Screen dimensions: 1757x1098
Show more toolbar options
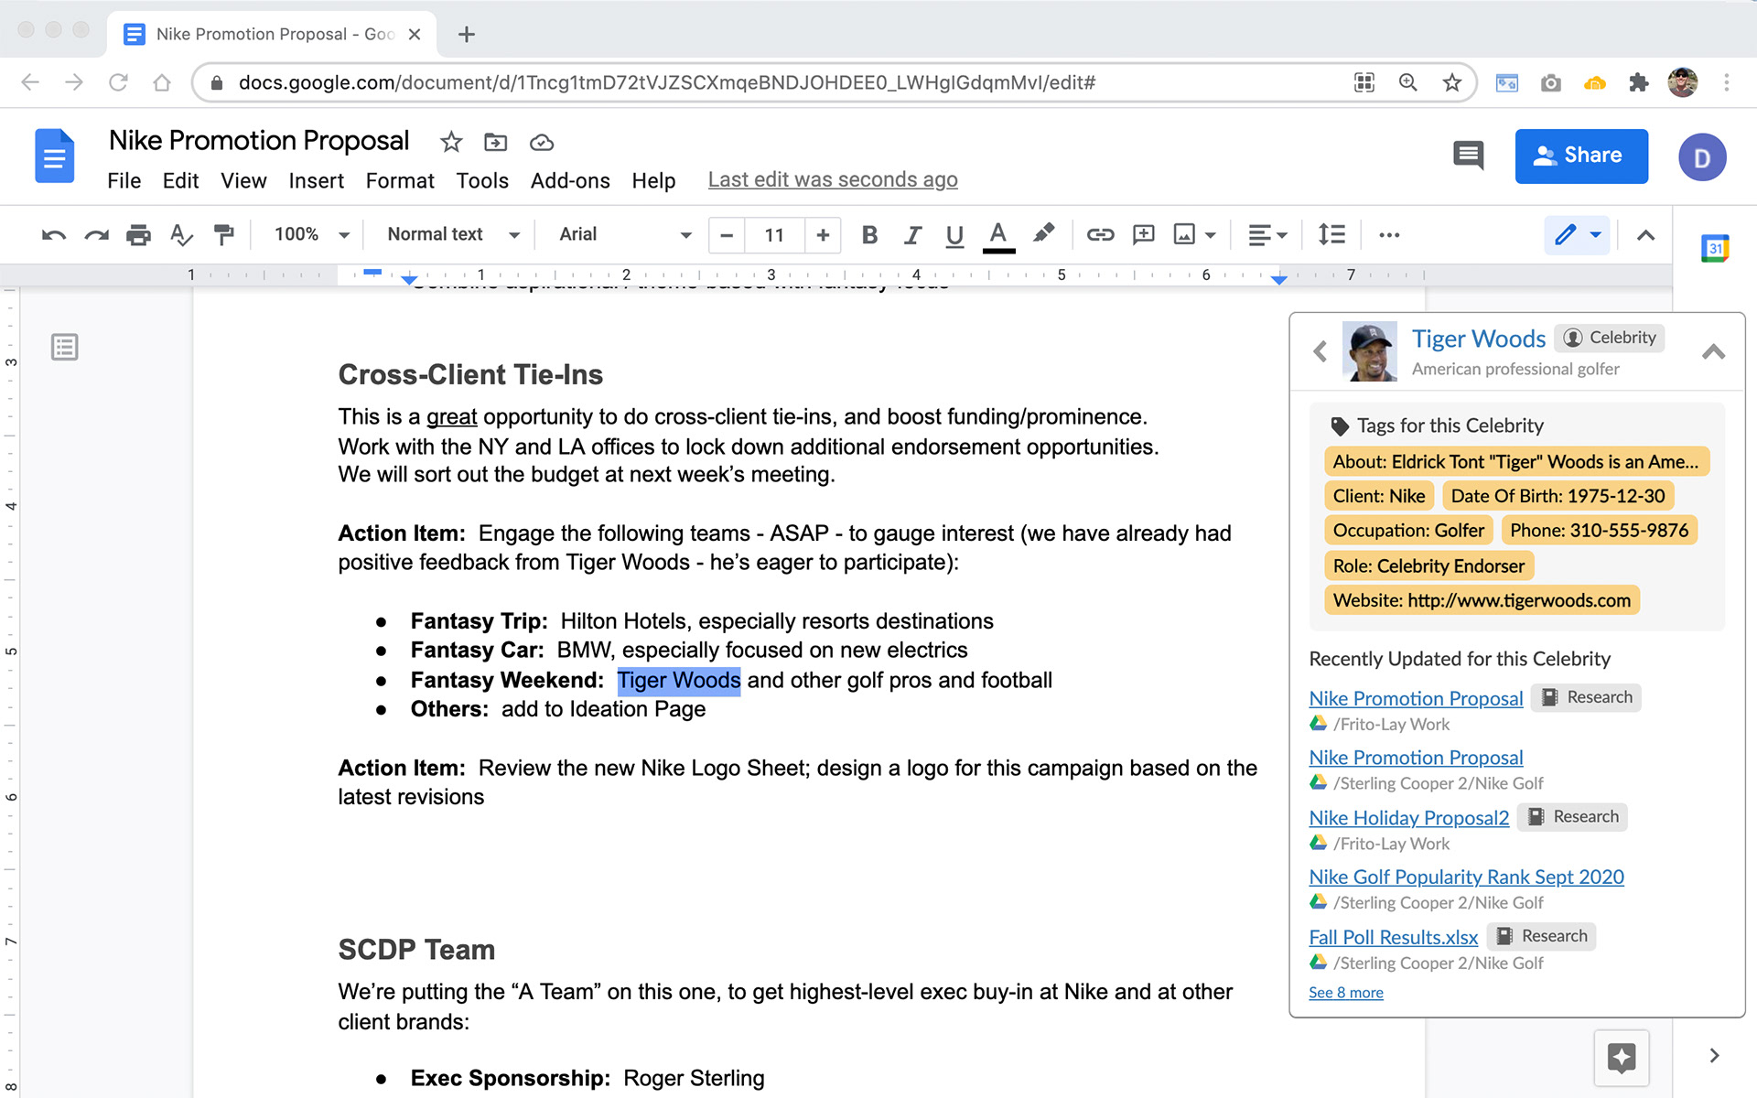click(1389, 235)
